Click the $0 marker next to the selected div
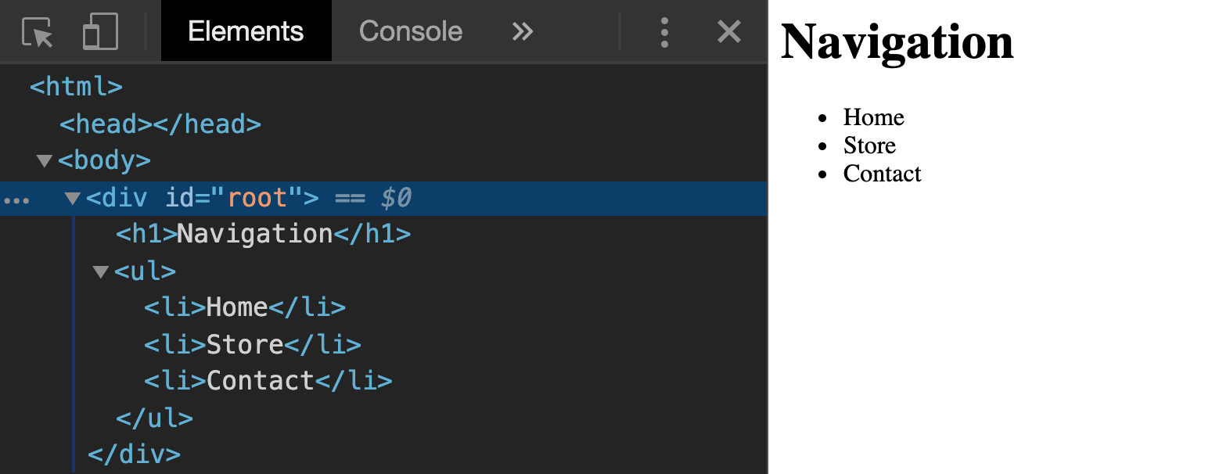1230x474 pixels. (397, 198)
